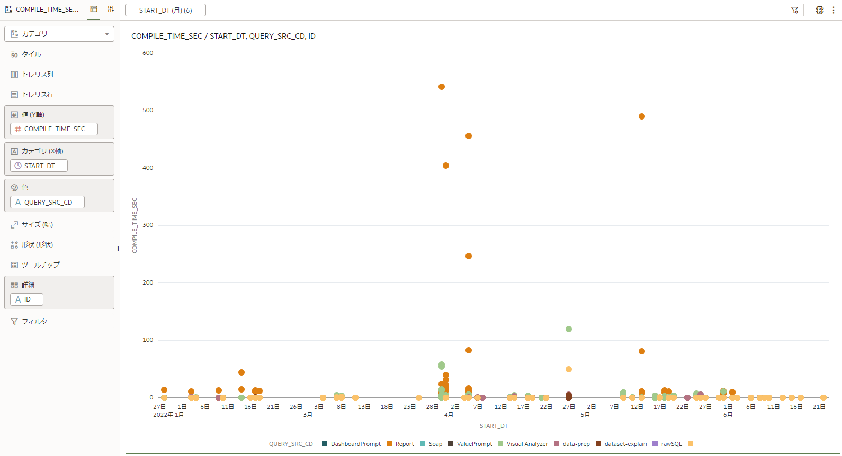Select the QUERY_SRC_CD color chip
The height and width of the screenshot is (456, 842).
(x=47, y=202)
